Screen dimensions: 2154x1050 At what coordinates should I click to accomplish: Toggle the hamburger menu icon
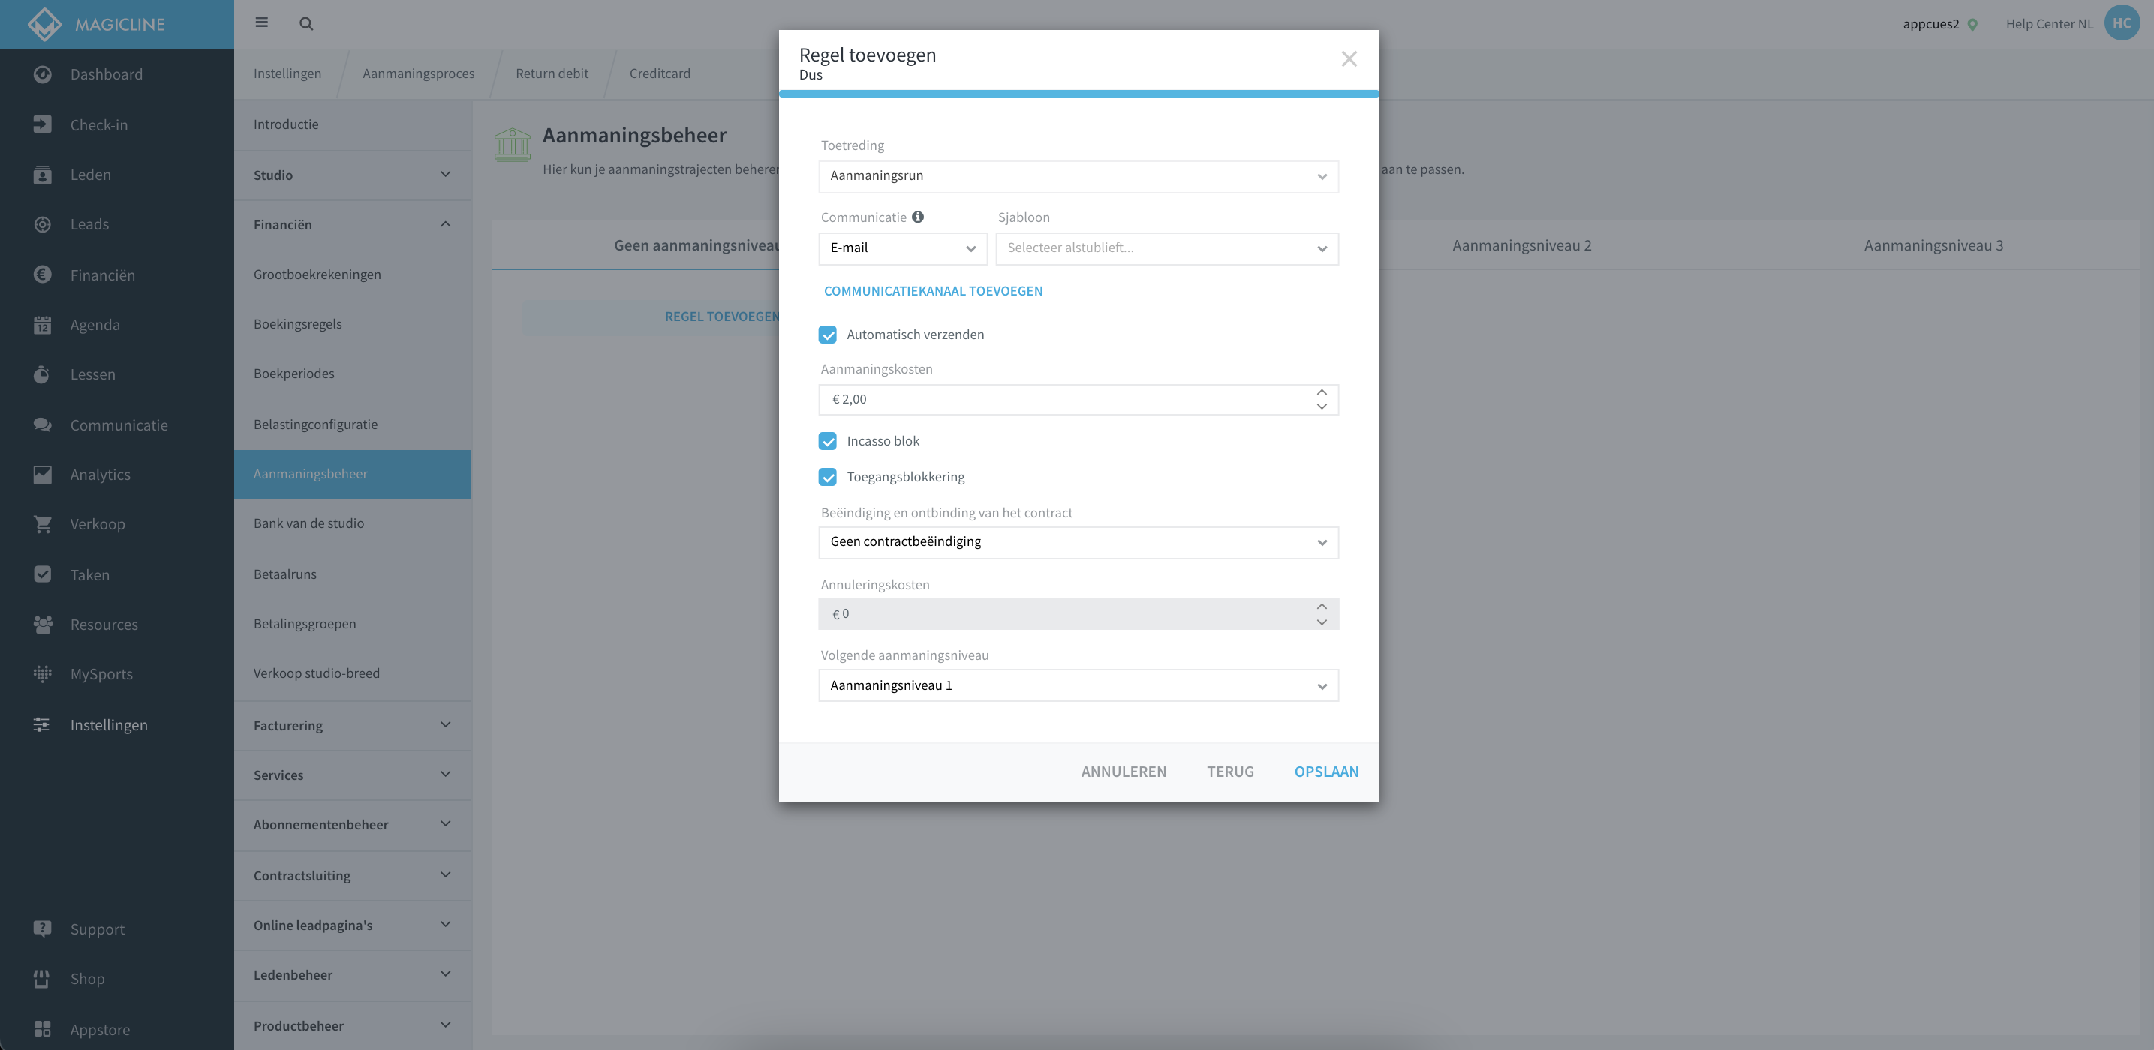coord(262,22)
